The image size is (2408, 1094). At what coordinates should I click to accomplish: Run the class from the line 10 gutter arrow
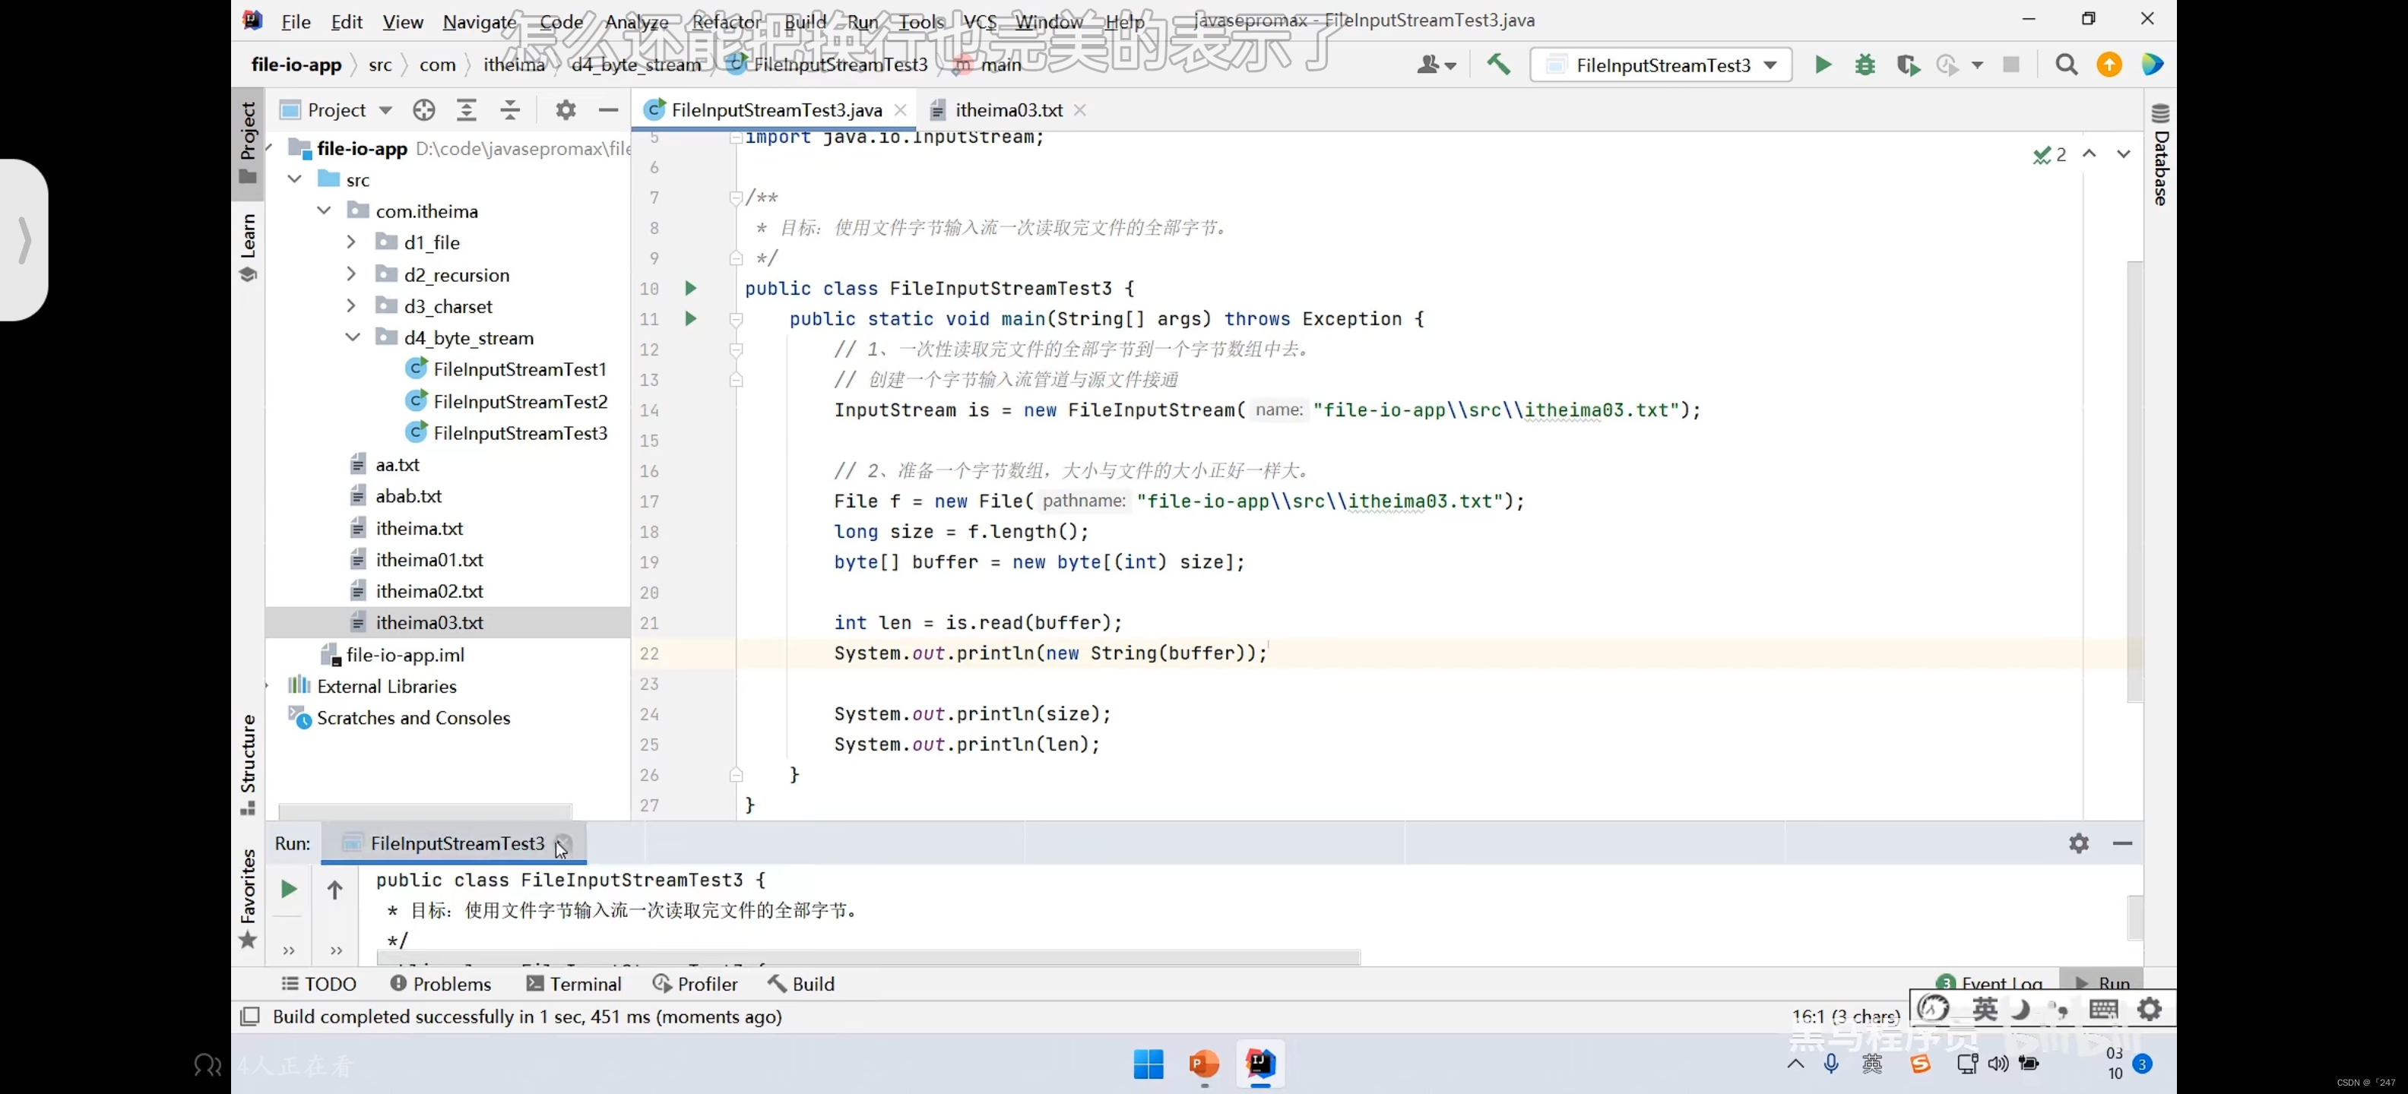(x=691, y=288)
